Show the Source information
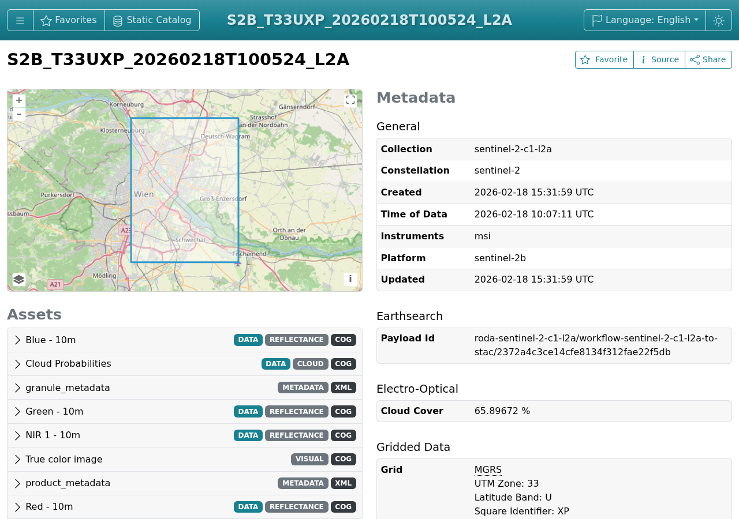The image size is (739, 519). click(659, 59)
